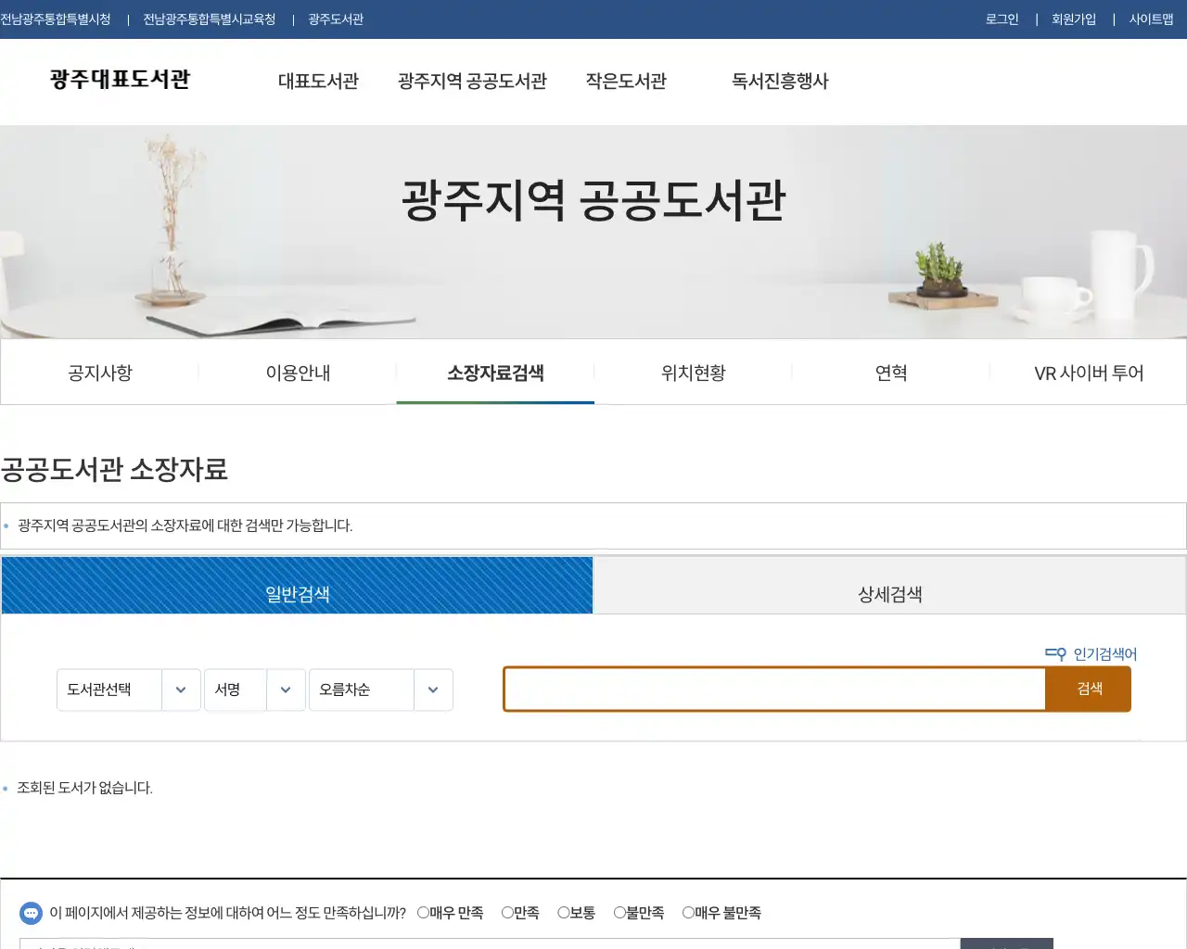Click the satisfaction feedback comment field
Screen dimensions: 1187x949
(490, 944)
